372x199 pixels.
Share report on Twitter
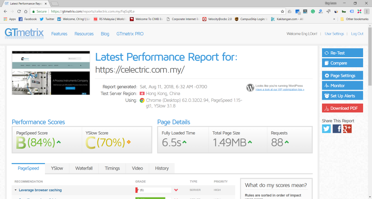point(326,129)
